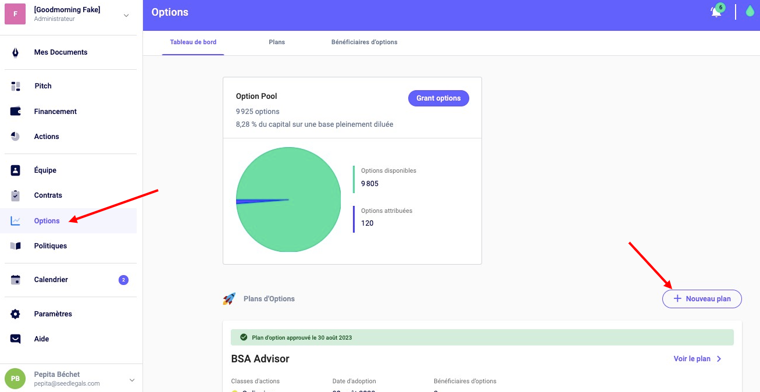Open Pitch via its sidebar icon
Image resolution: width=760 pixels, height=392 pixels.
click(x=15, y=86)
